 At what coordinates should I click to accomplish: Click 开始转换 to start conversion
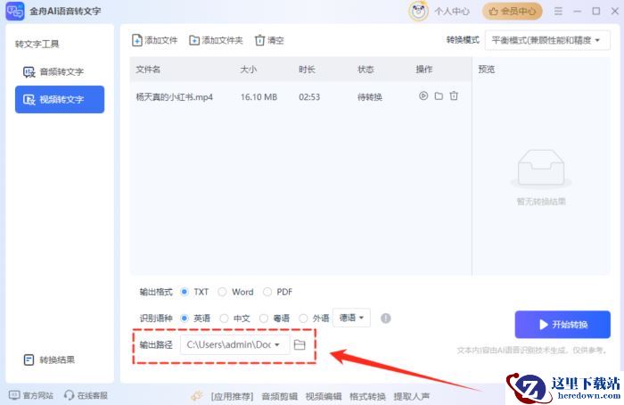point(562,325)
